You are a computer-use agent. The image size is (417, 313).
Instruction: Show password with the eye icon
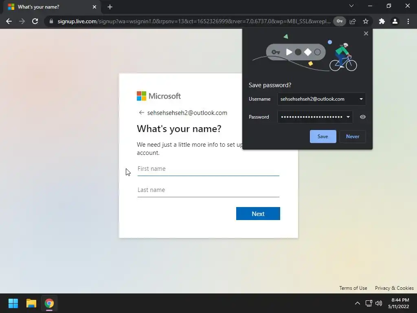click(363, 117)
